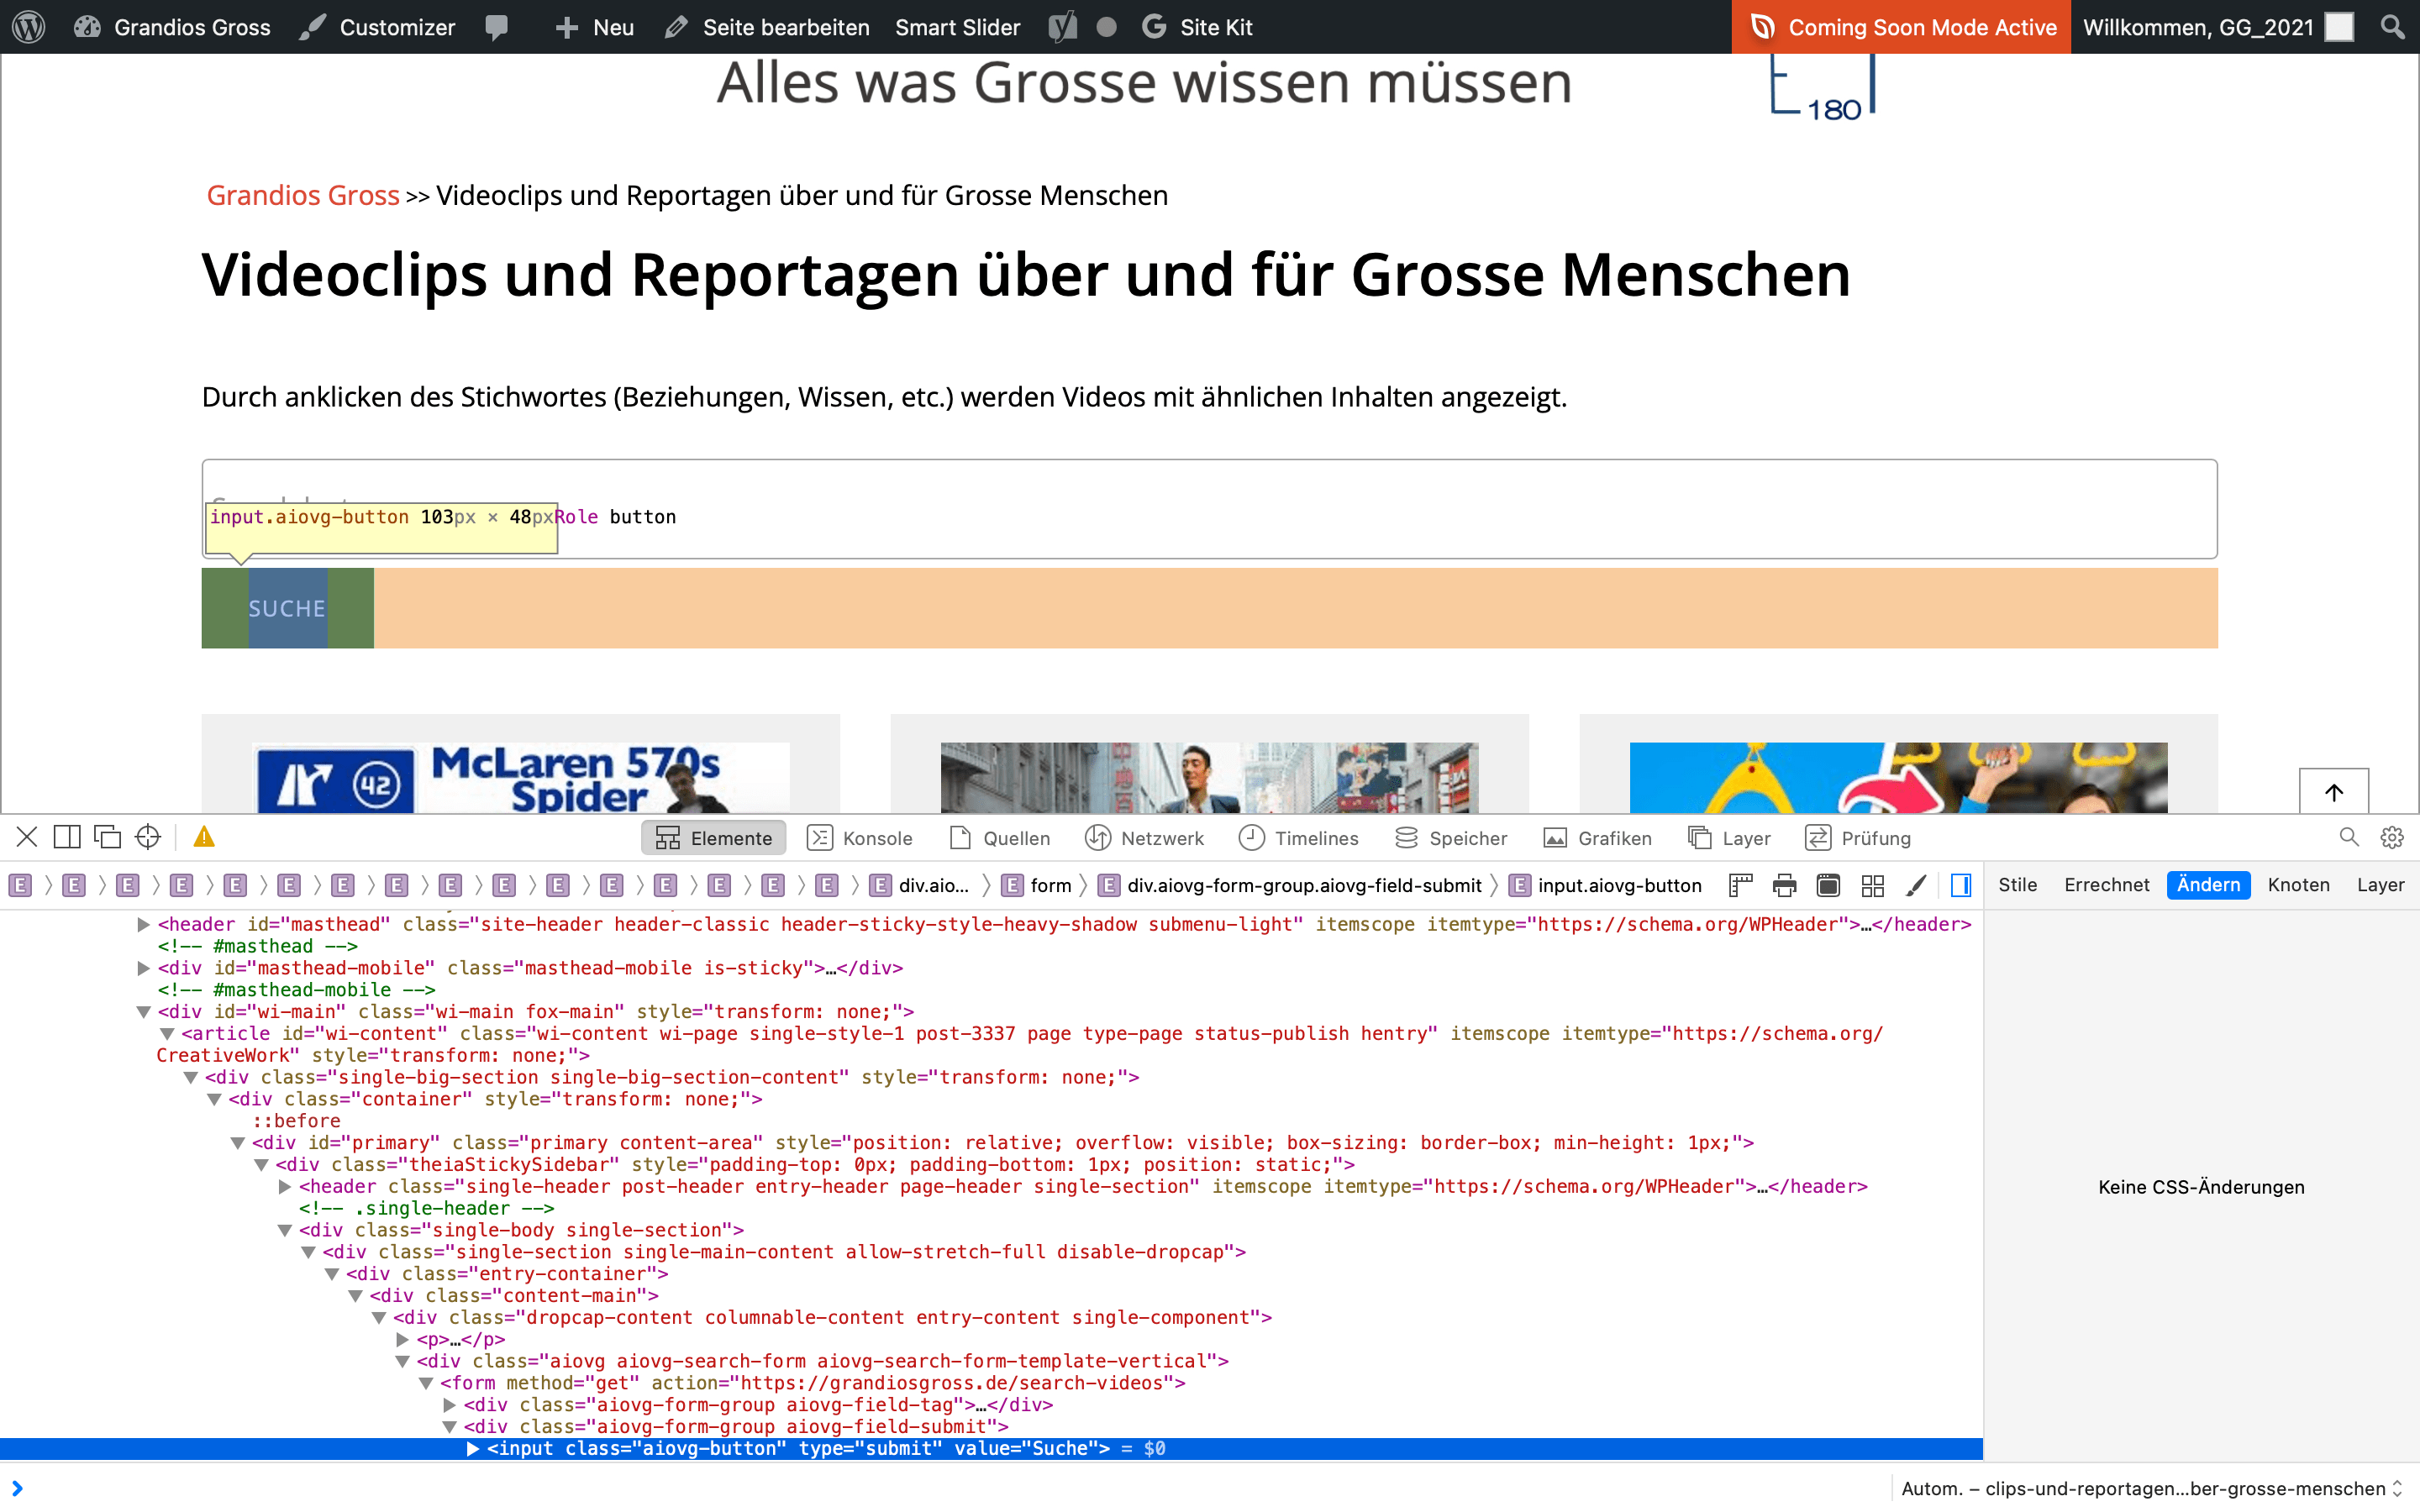The image size is (2420, 1512).
Task: Activate the element selection crosshair tool
Action: point(148,837)
